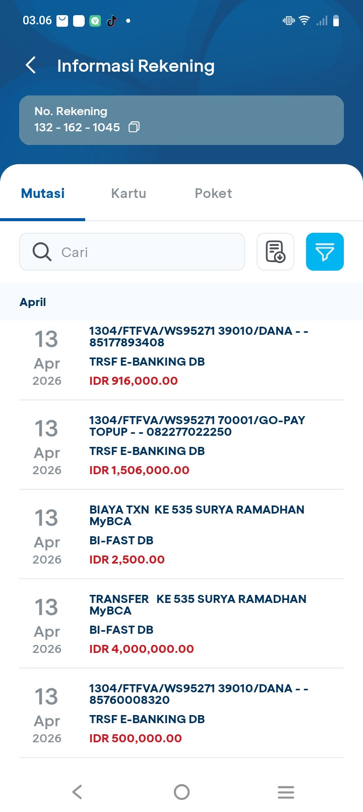Select the Mutasi tab

[x=43, y=193]
